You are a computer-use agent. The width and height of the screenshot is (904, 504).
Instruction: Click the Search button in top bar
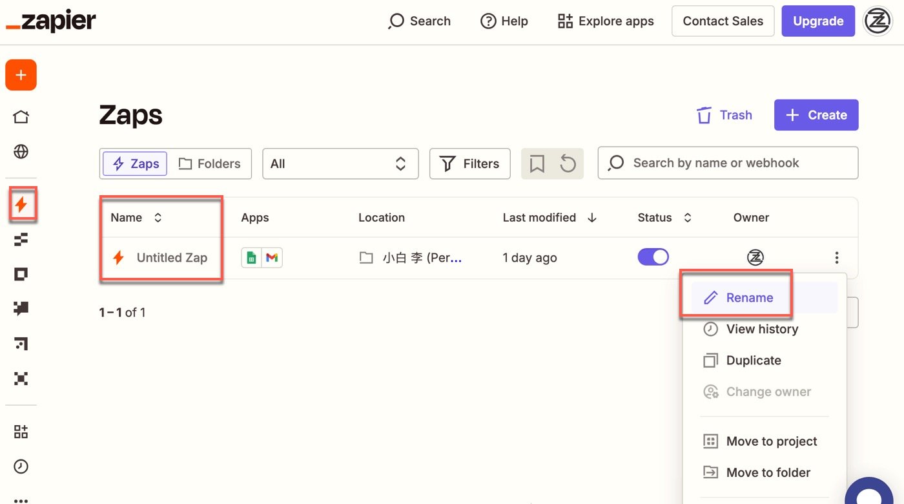click(419, 21)
